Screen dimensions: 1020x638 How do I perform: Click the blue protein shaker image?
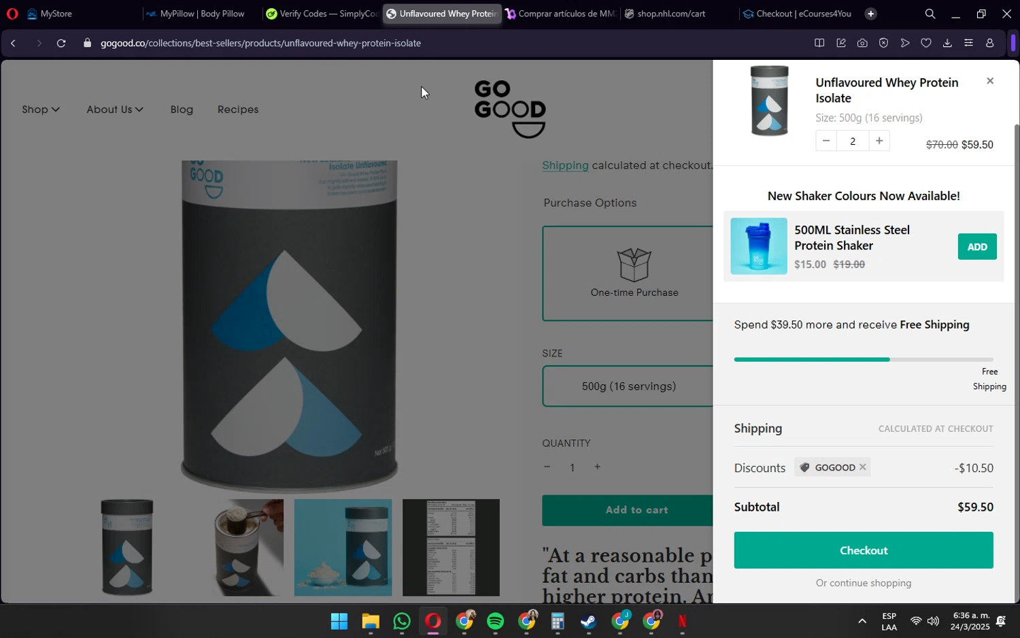(x=759, y=246)
